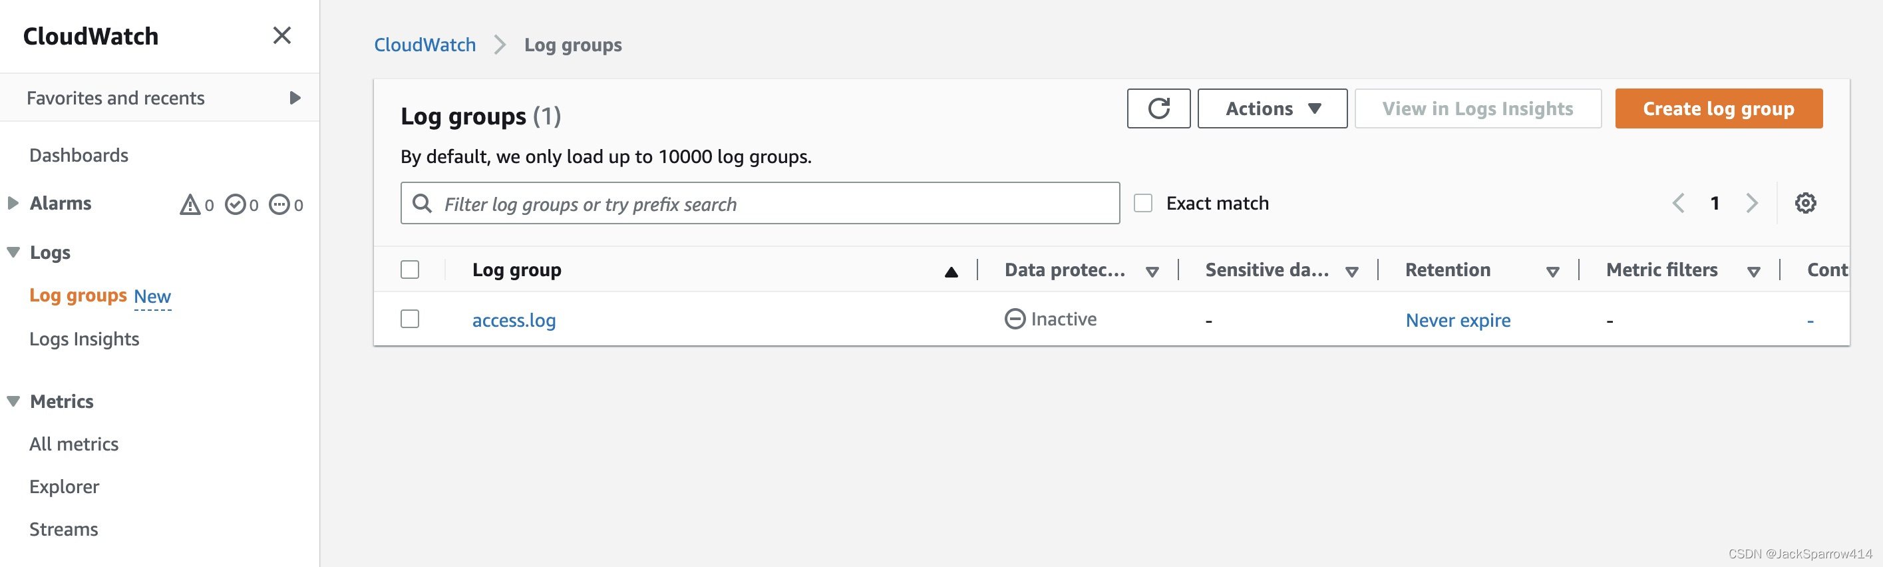
Task: Open the access.log log group
Action: click(x=514, y=320)
